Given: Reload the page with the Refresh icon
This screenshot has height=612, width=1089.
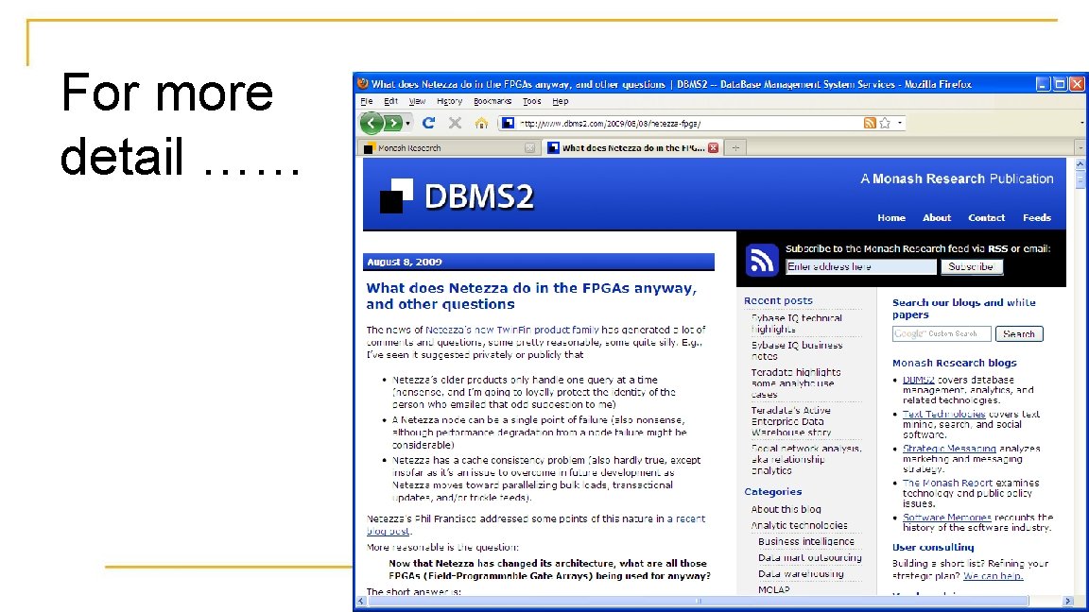Looking at the screenshot, I should (x=428, y=123).
